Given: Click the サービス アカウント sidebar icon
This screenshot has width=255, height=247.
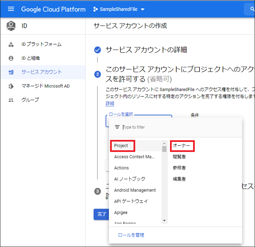Looking at the screenshot, I should click(x=11, y=72).
